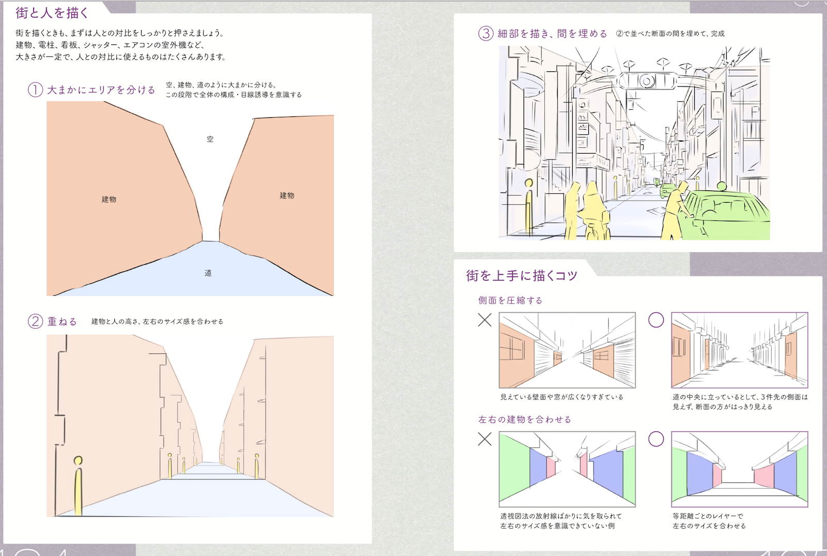Viewport: 827px width, 556px height.
Task: Click the large foreground yellow figure in step 2
Action: [x=78, y=485]
